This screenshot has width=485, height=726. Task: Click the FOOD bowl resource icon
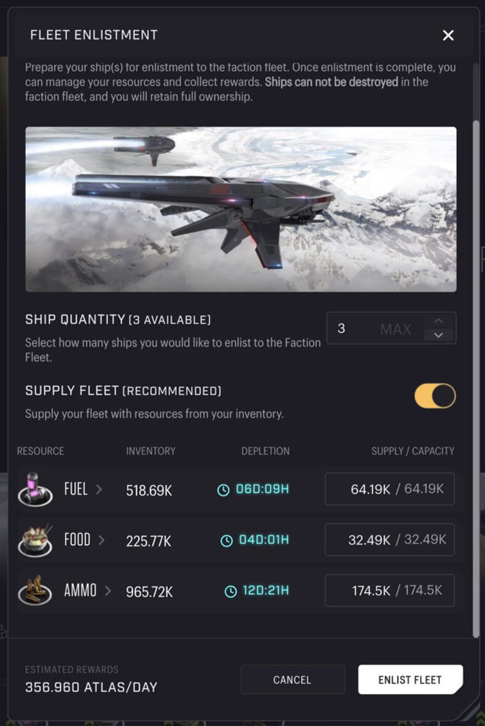pyautogui.click(x=36, y=539)
